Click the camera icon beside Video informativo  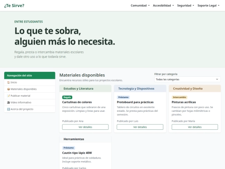pyautogui.click(x=8, y=103)
